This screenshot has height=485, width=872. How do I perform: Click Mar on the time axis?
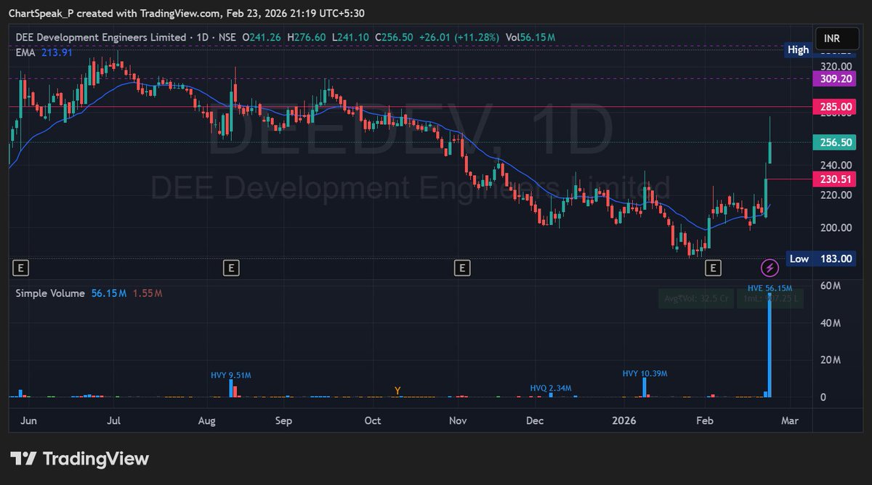coord(790,420)
